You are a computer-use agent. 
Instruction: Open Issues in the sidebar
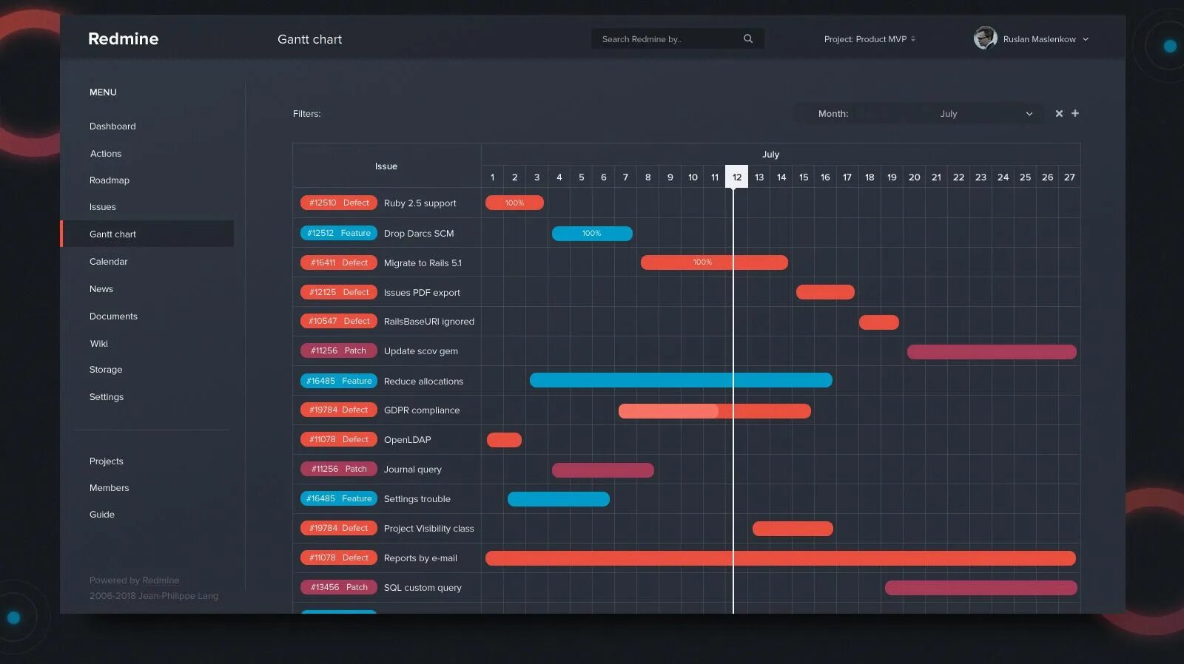point(103,207)
